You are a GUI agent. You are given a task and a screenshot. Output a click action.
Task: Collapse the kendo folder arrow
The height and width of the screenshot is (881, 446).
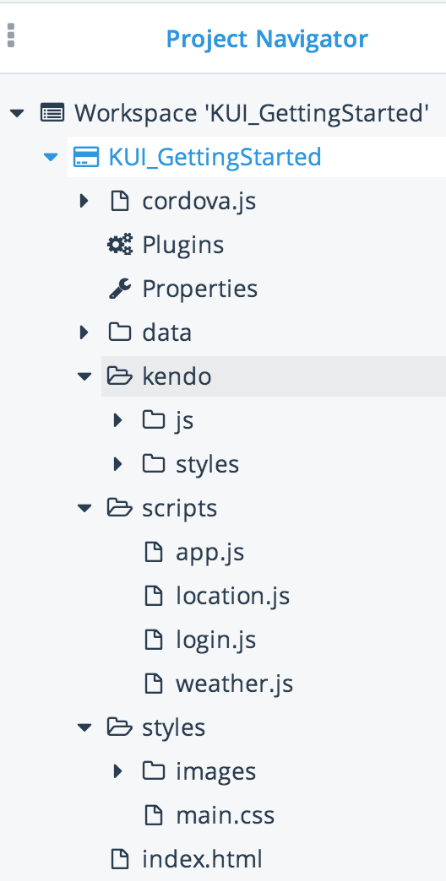click(x=84, y=376)
